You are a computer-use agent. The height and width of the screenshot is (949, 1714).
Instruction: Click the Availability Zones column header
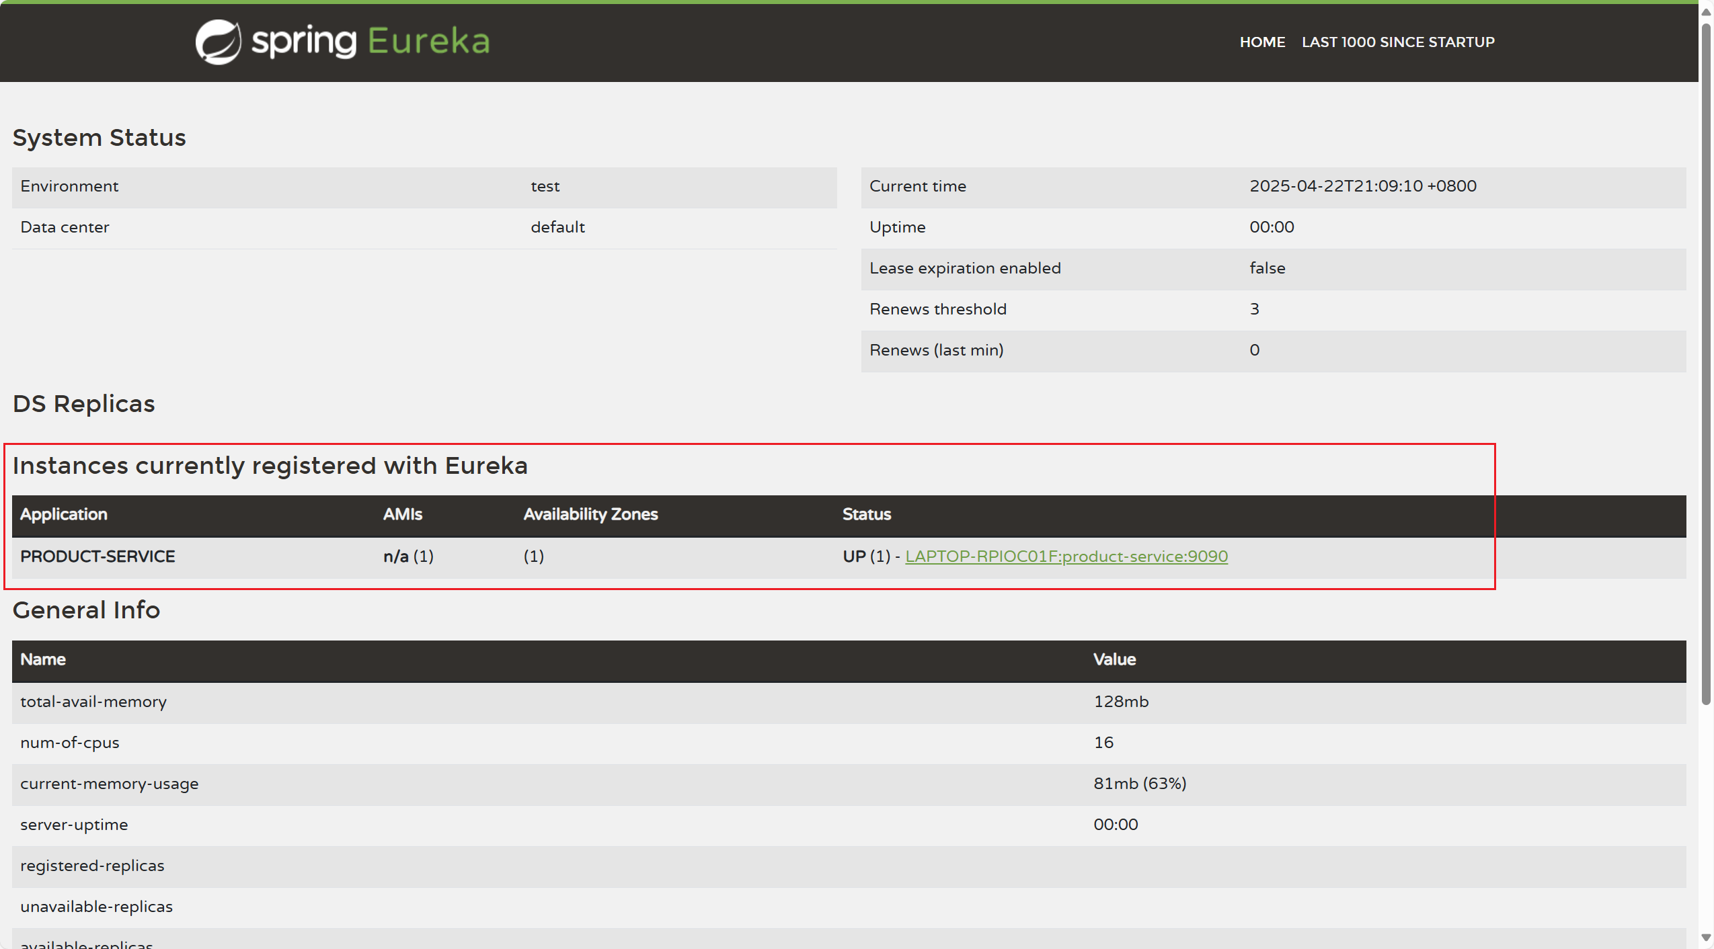590,514
